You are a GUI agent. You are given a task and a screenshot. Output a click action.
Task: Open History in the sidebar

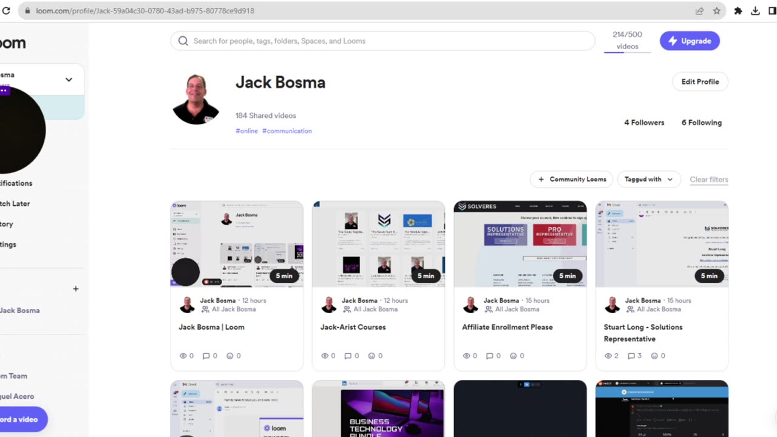coord(7,224)
